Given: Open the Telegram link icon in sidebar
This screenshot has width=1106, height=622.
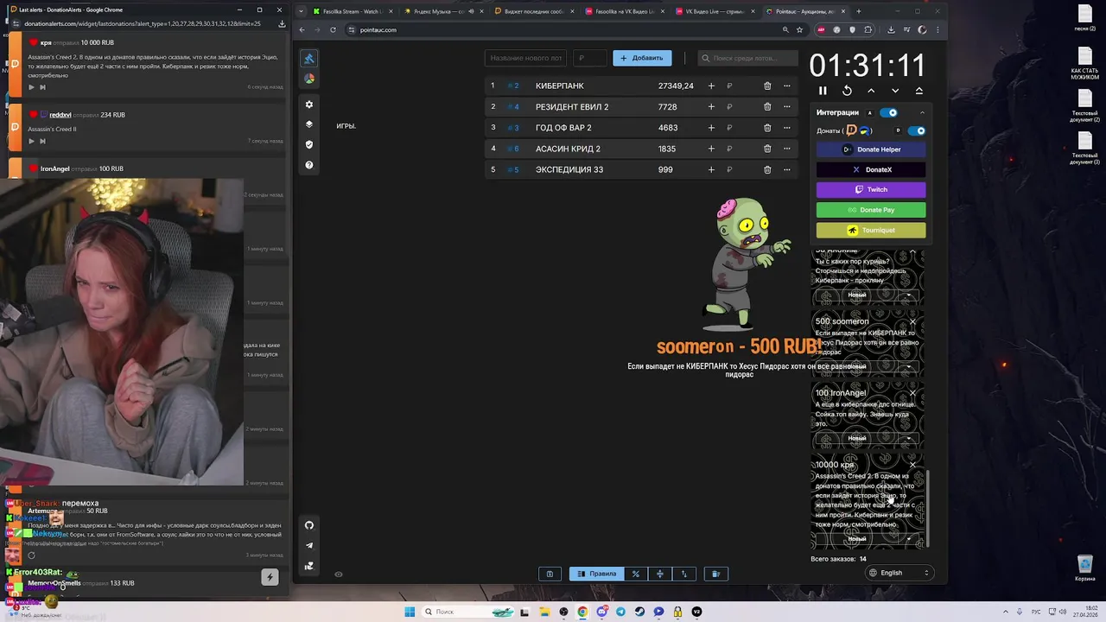Looking at the screenshot, I should point(309,545).
